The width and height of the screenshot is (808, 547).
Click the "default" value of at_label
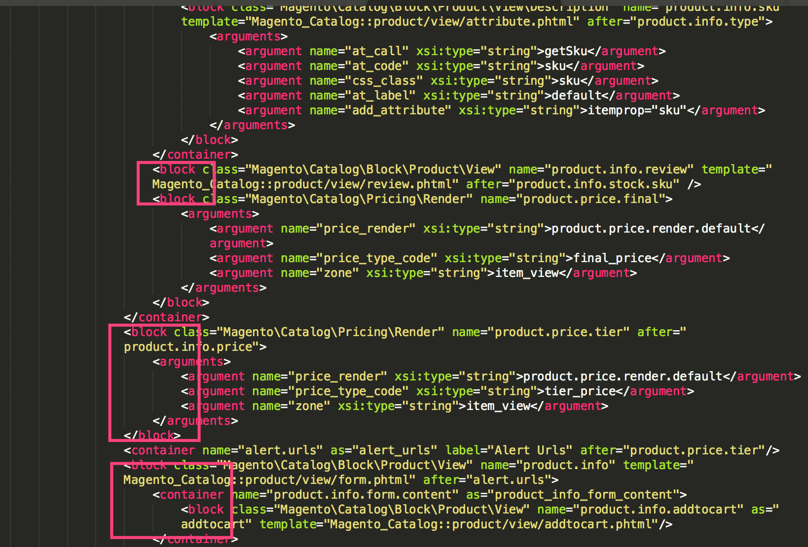coord(577,96)
